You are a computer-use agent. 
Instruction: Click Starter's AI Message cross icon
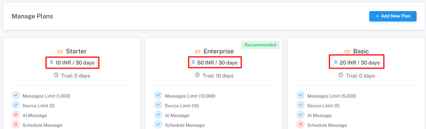point(16,115)
